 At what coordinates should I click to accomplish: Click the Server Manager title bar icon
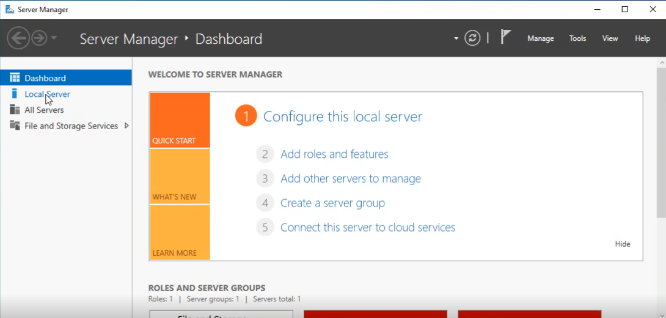(x=9, y=9)
